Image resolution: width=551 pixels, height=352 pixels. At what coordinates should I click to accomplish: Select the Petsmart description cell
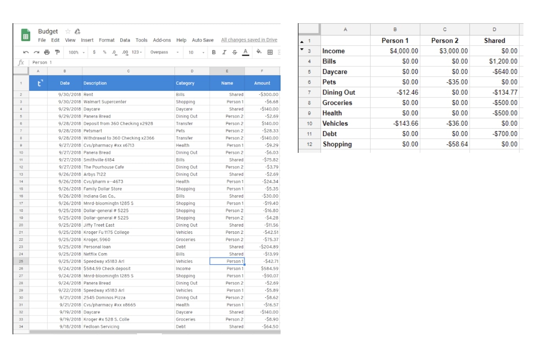click(x=129, y=131)
